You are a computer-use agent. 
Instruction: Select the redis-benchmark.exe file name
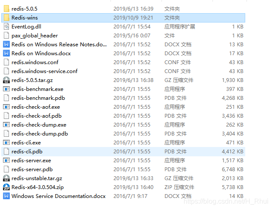coord(37,89)
